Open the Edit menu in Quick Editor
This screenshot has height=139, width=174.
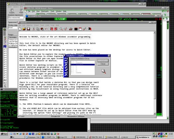click(24, 25)
